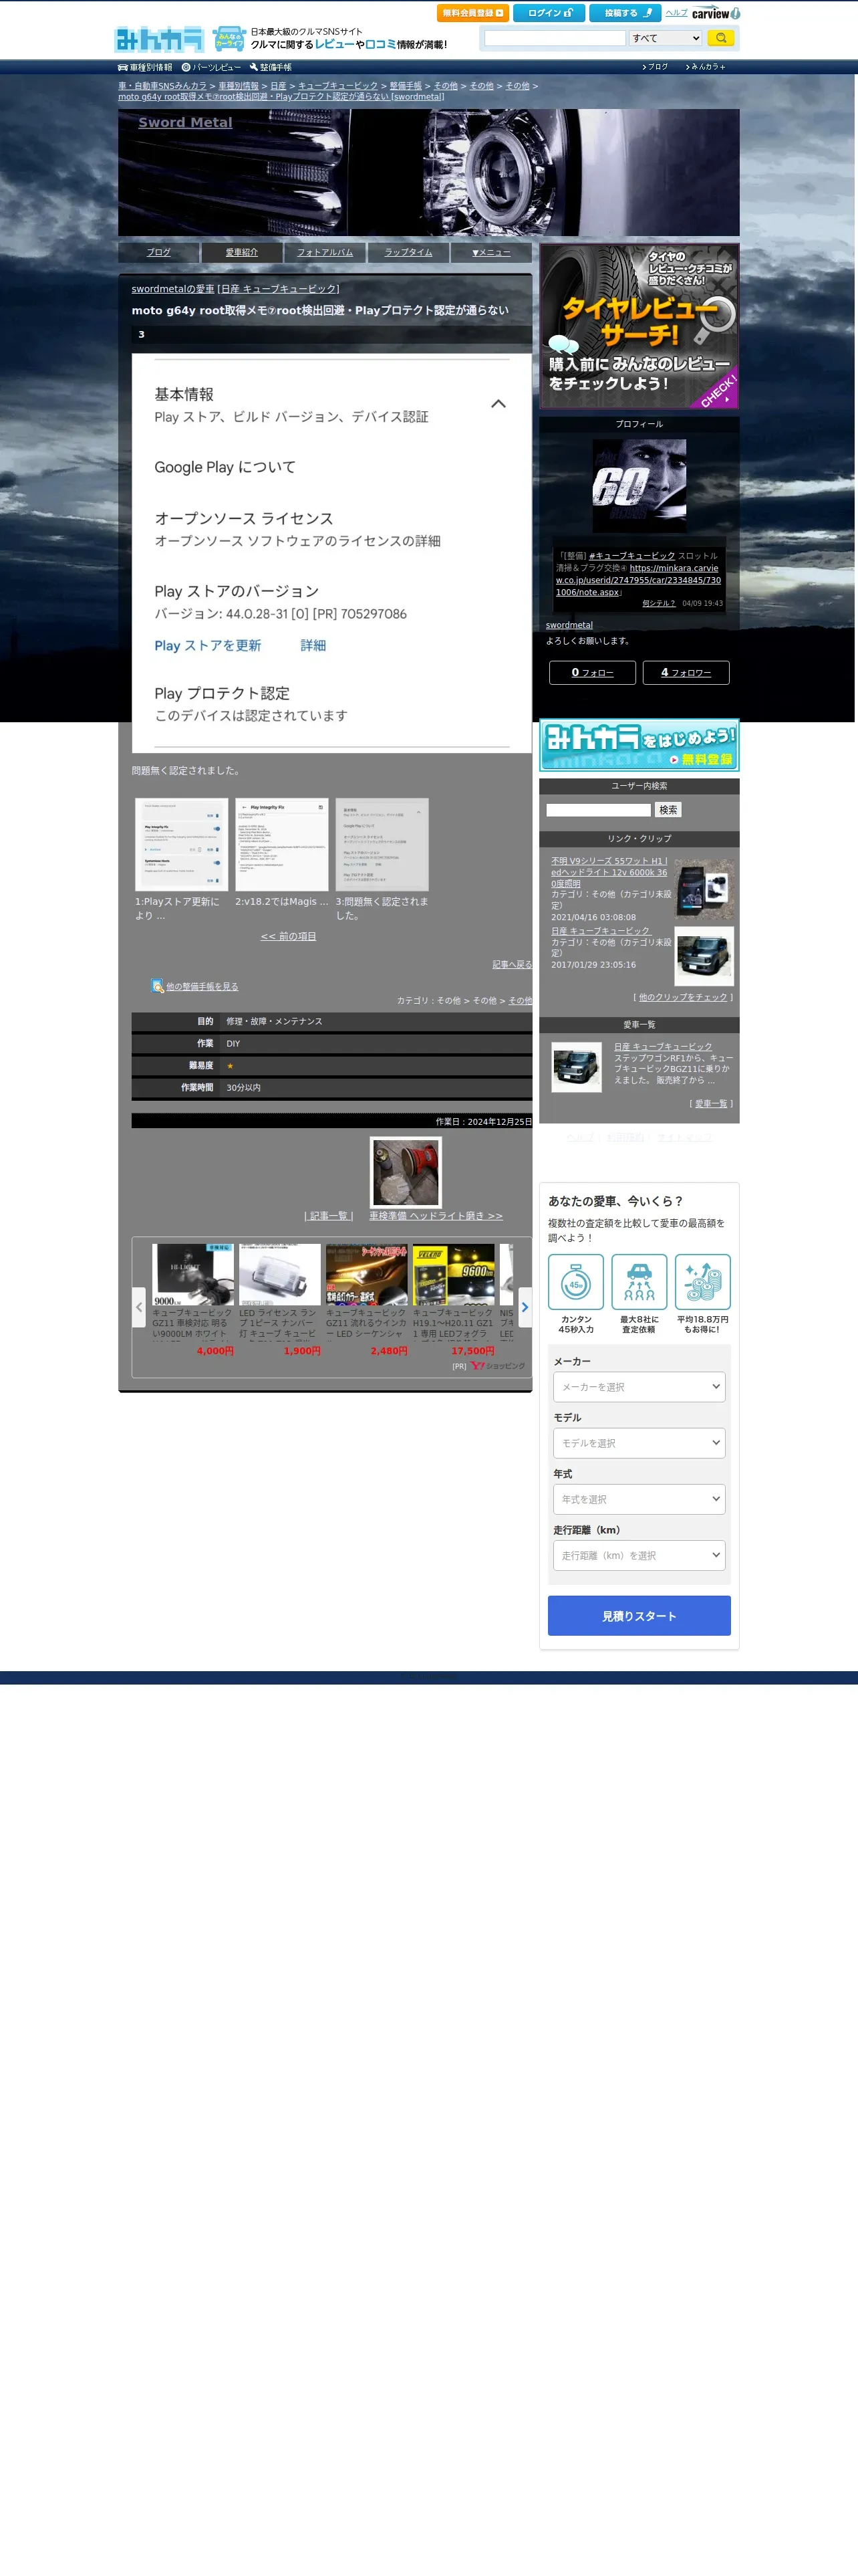
Task: Focus the top site search input field
Action: pos(555,38)
